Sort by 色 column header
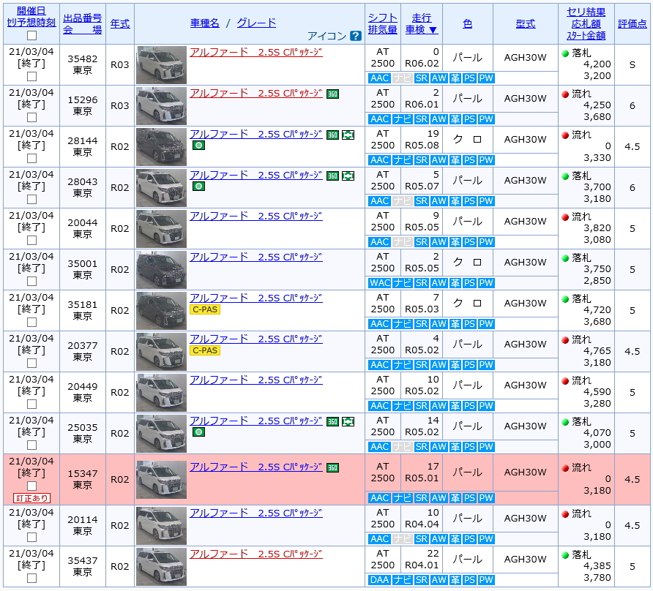Viewport: 653px width, 591px height. click(x=468, y=23)
